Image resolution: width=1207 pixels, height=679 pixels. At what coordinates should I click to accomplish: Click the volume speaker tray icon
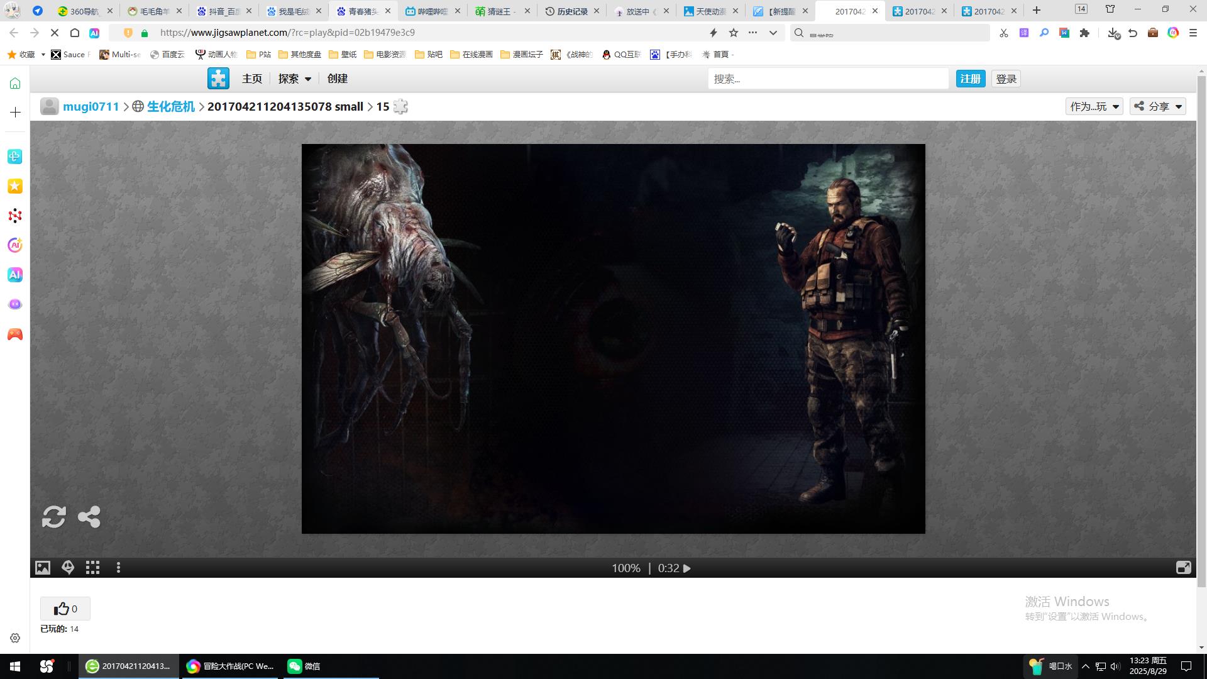(1115, 666)
